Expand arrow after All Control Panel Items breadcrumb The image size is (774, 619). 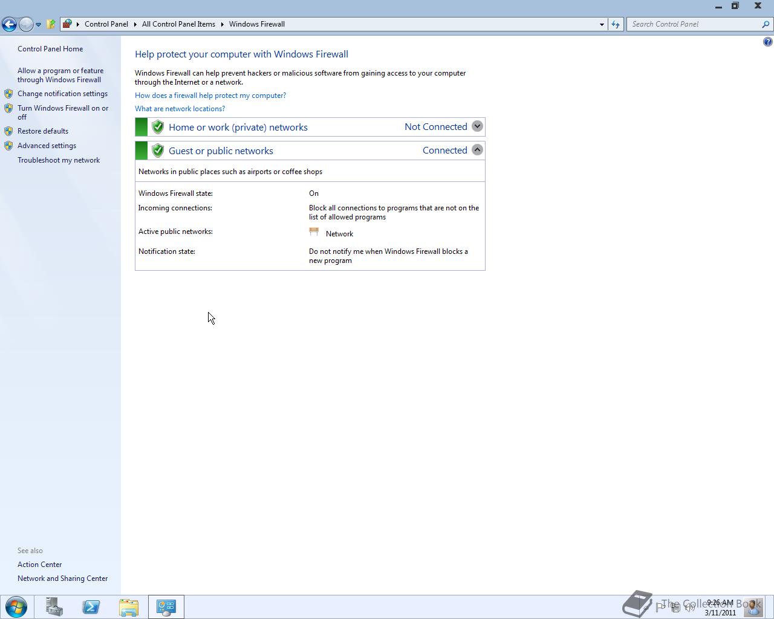[223, 24]
